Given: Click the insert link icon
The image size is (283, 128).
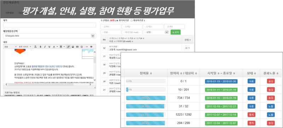Looking at the screenshot, I should coord(68,47).
